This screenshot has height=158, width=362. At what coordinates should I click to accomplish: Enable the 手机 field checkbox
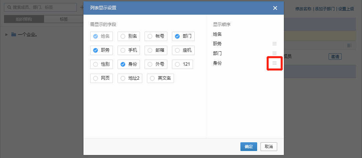[123, 50]
